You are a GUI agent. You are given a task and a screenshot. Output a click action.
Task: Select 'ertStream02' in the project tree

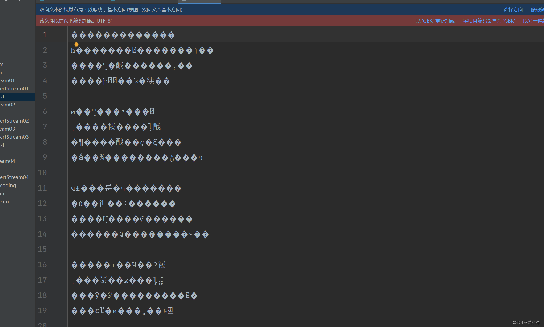point(14,121)
